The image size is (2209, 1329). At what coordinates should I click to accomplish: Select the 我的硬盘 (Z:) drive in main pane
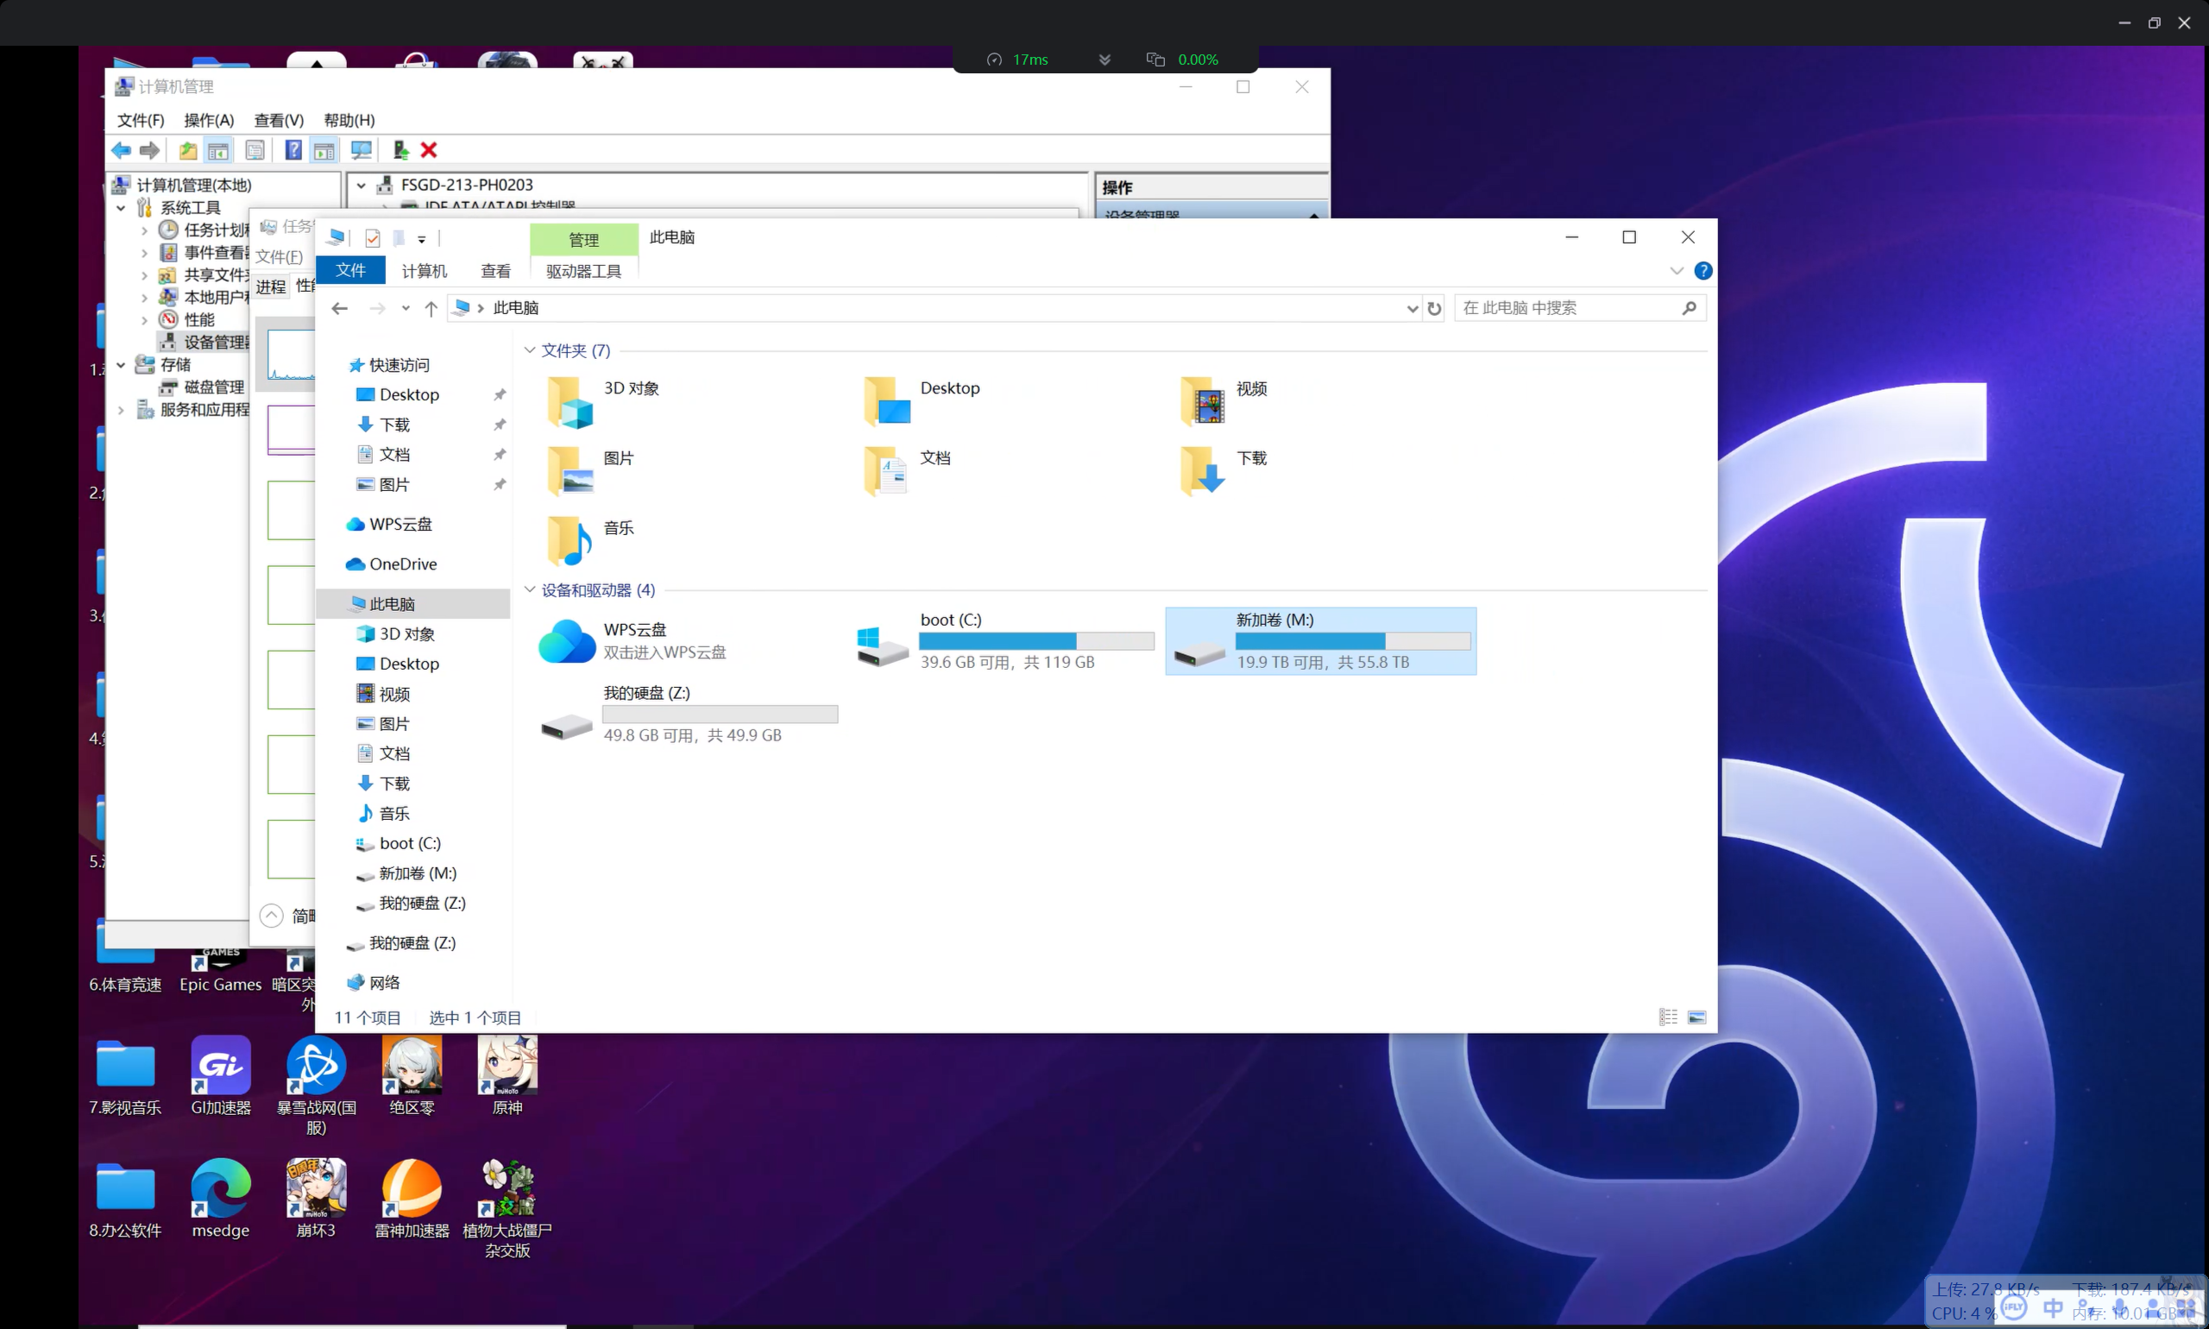688,714
